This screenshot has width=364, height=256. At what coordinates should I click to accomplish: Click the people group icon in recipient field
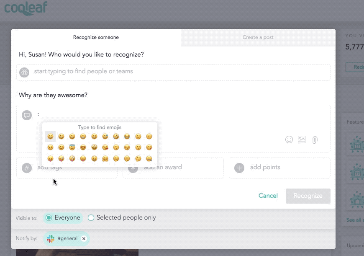click(24, 72)
